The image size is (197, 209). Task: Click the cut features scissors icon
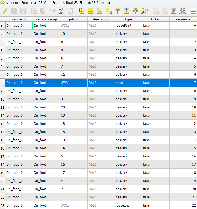tap(52, 11)
